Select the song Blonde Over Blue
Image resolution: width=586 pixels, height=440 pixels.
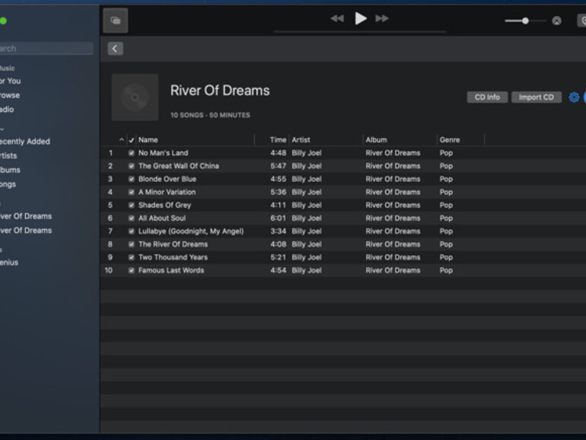167,179
